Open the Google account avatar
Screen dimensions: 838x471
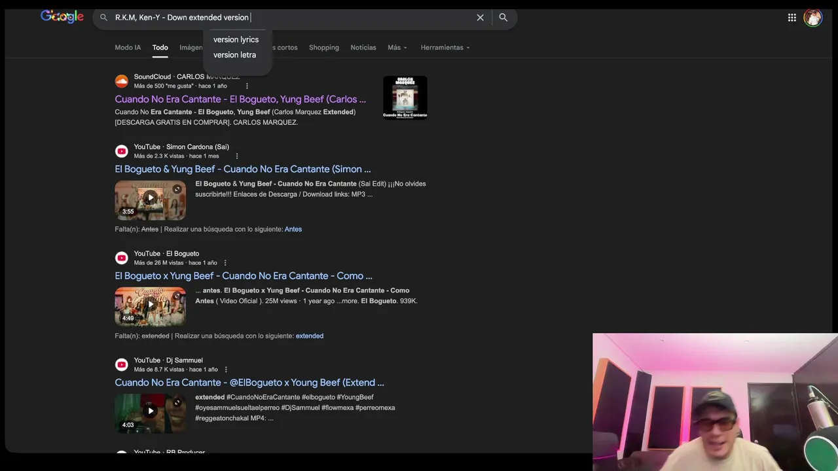[x=812, y=18]
